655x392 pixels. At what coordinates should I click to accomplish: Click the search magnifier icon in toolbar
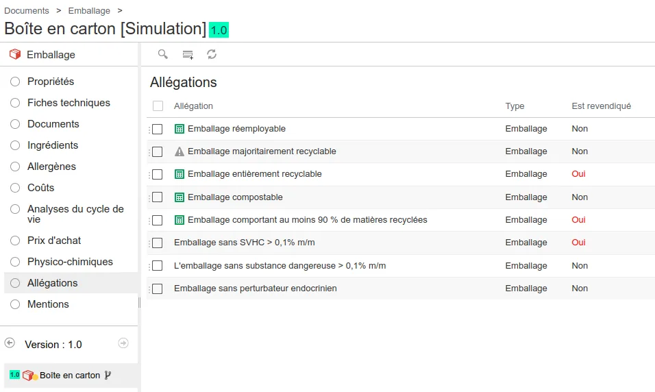[163, 54]
